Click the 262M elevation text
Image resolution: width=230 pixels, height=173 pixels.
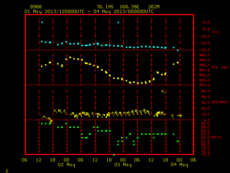pyautogui.click(x=153, y=7)
